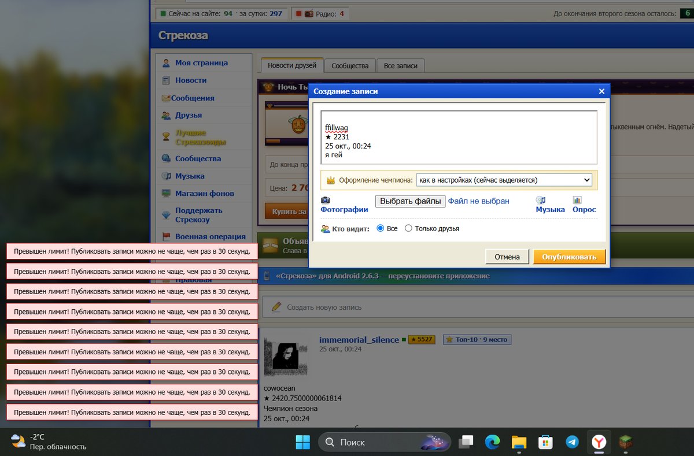Open the Сообщения sidebar link
694x456 pixels.
193,98
